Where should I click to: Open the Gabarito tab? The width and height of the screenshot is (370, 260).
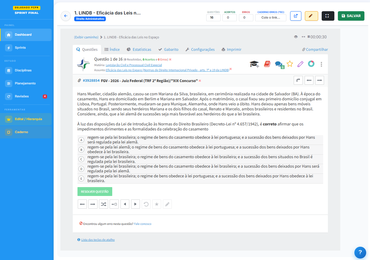pos(169,50)
